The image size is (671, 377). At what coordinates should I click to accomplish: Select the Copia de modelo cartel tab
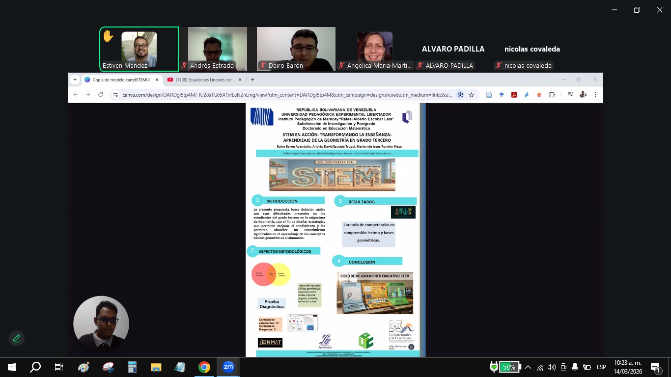coord(120,80)
